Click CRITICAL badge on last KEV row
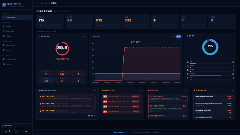This screenshot has width=240, height=135. 136,112
